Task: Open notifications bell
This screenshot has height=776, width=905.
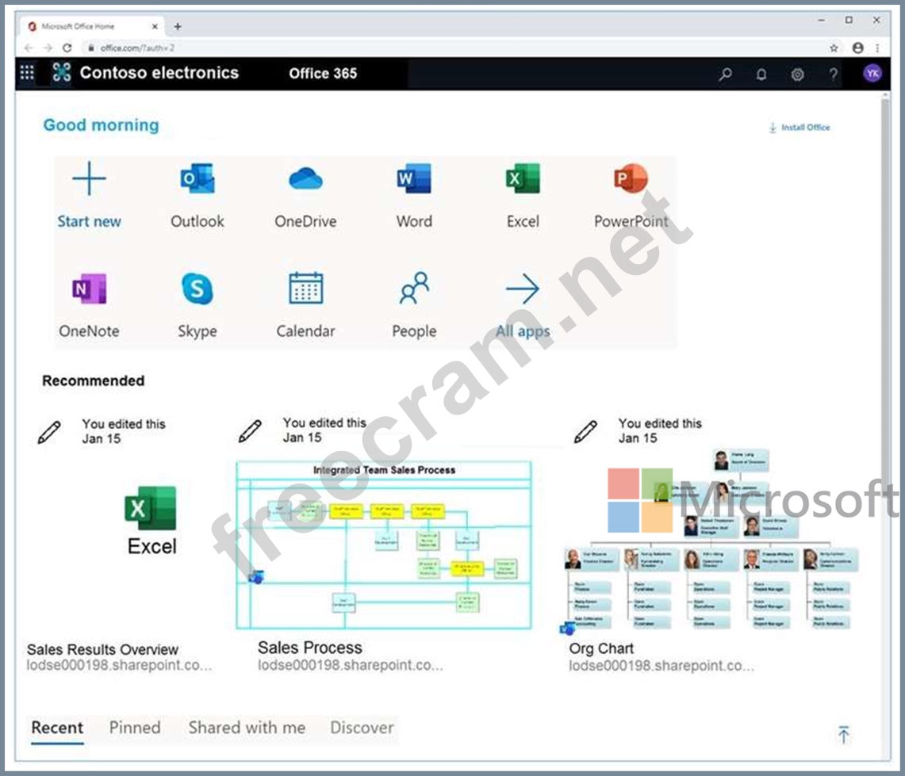Action: pyautogui.click(x=761, y=74)
